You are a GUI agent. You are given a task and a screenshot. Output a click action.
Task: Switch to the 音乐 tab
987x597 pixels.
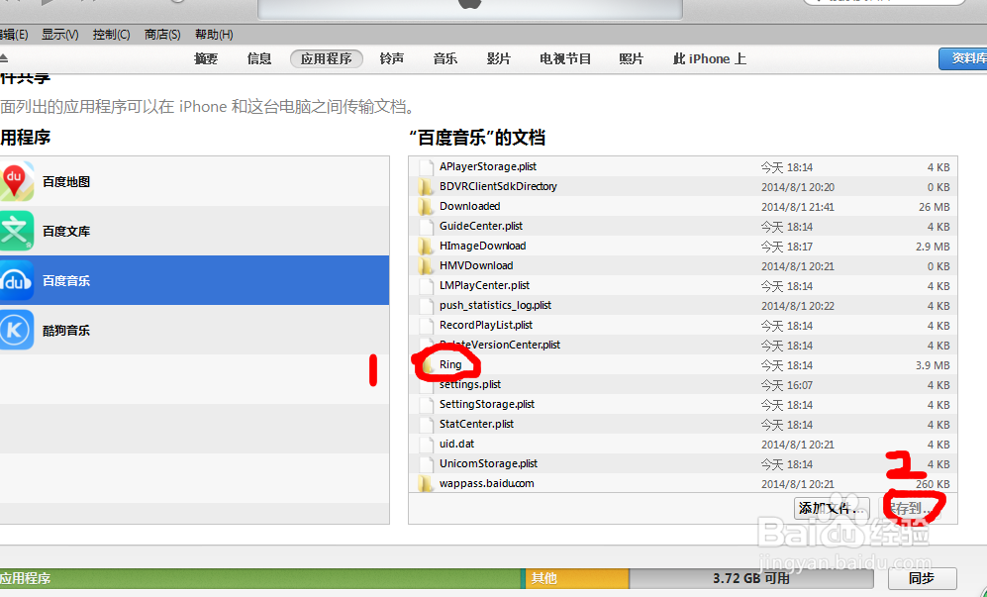[x=445, y=58]
